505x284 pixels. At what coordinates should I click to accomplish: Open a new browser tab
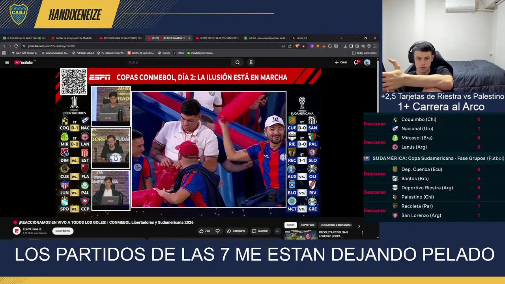click(341, 38)
